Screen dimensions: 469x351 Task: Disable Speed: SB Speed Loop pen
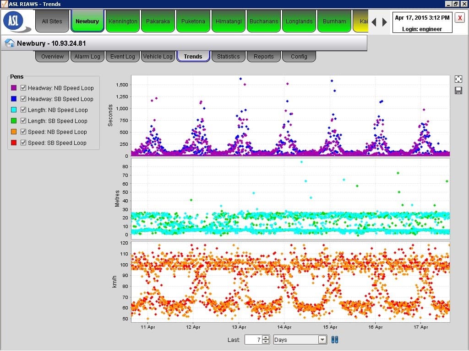click(x=23, y=143)
